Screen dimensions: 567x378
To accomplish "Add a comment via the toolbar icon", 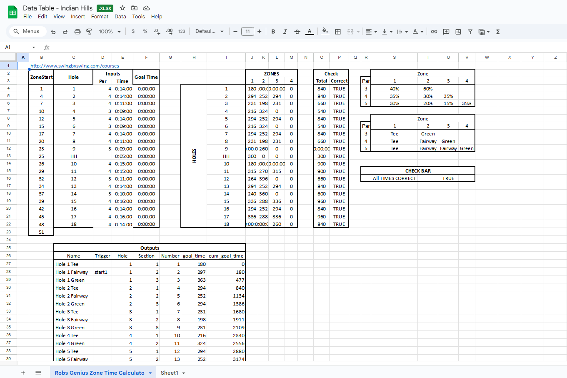I will click(446, 32).
